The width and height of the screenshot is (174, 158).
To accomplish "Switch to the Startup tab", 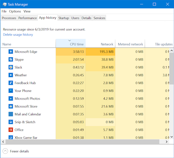I will click(x=64, y=18).
